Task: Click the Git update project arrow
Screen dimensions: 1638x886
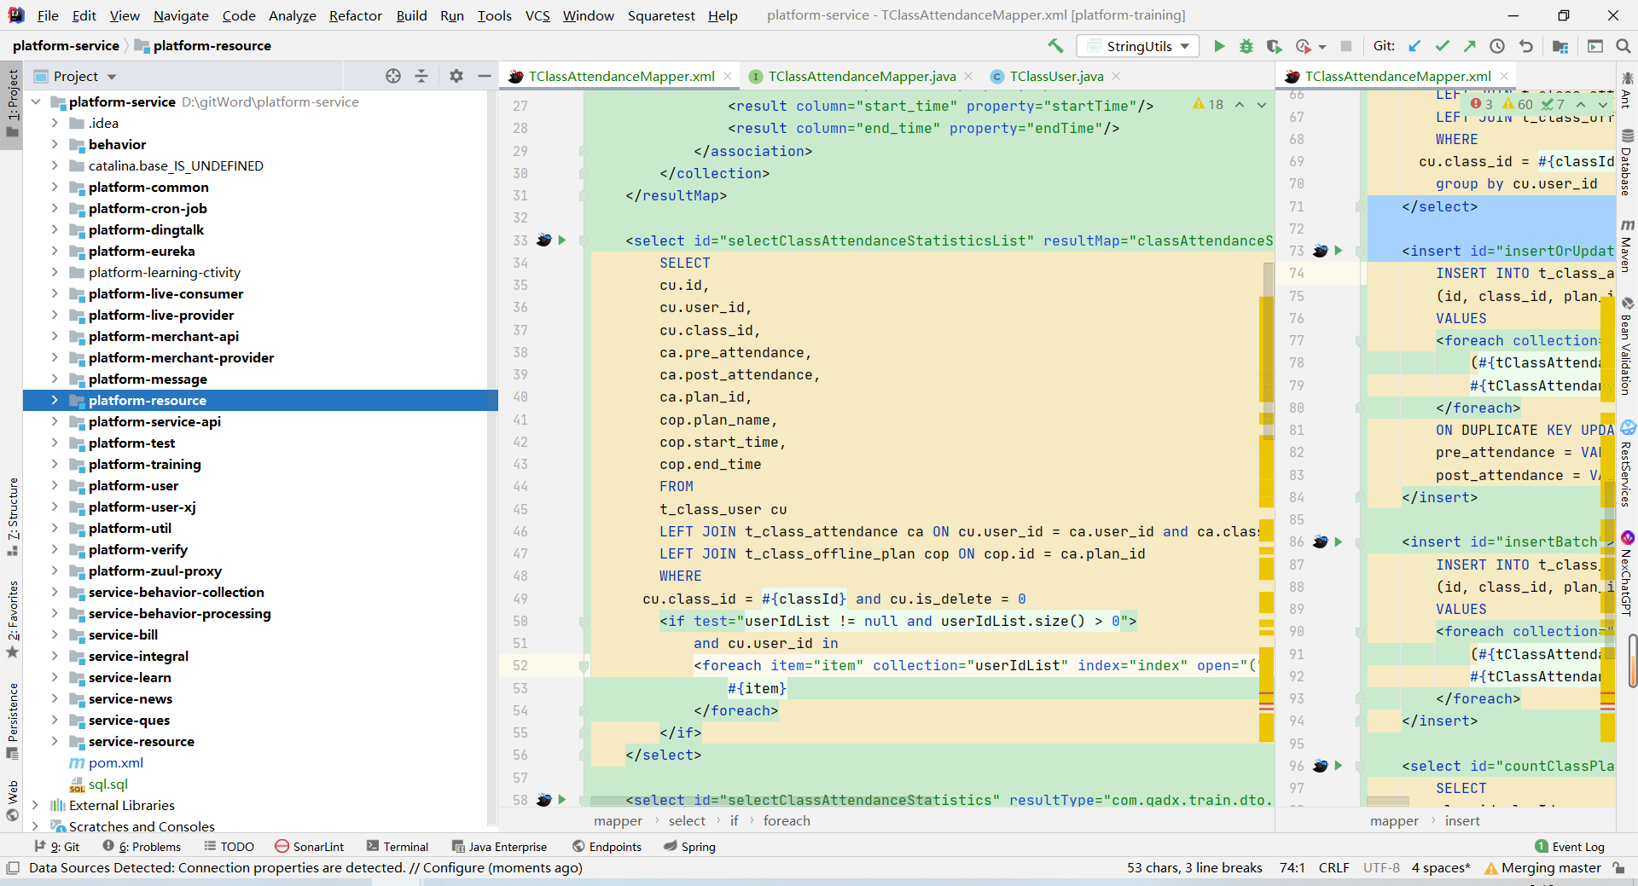Action: [x=1414, y=46]
